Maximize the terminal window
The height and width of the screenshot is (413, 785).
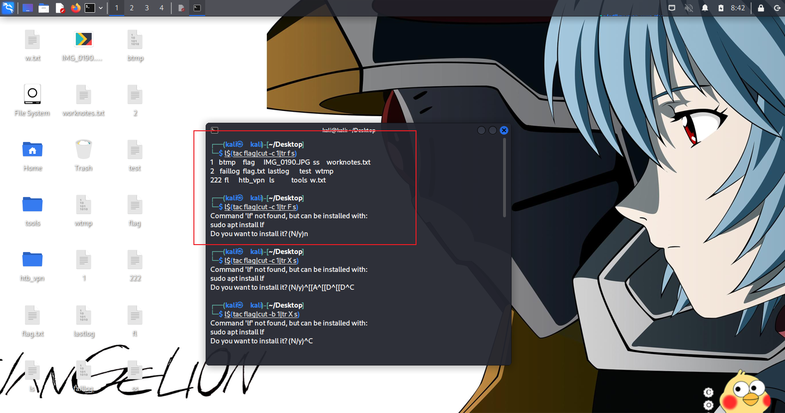492,130
